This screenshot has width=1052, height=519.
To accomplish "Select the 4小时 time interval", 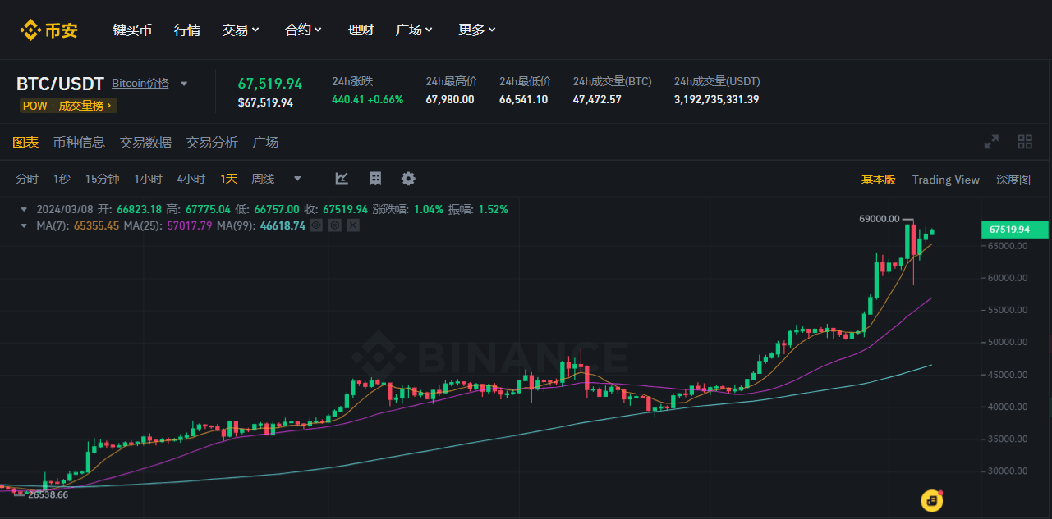I will tap(191, 179).
